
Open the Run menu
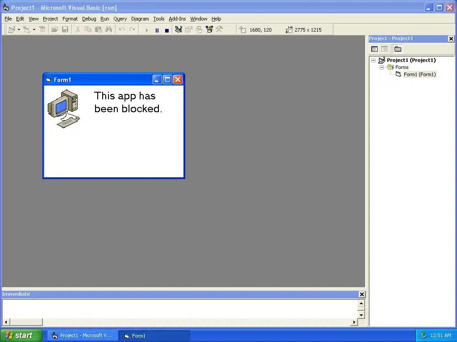[104, 19]
